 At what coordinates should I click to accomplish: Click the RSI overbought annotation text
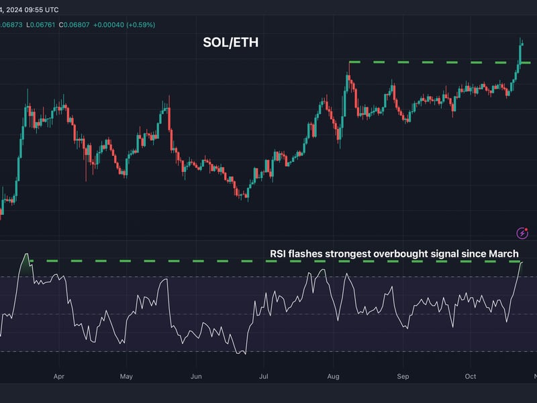[x=392, y=254]
